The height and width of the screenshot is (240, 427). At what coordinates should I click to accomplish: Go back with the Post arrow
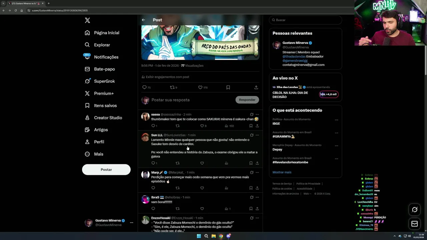[143, 20]
